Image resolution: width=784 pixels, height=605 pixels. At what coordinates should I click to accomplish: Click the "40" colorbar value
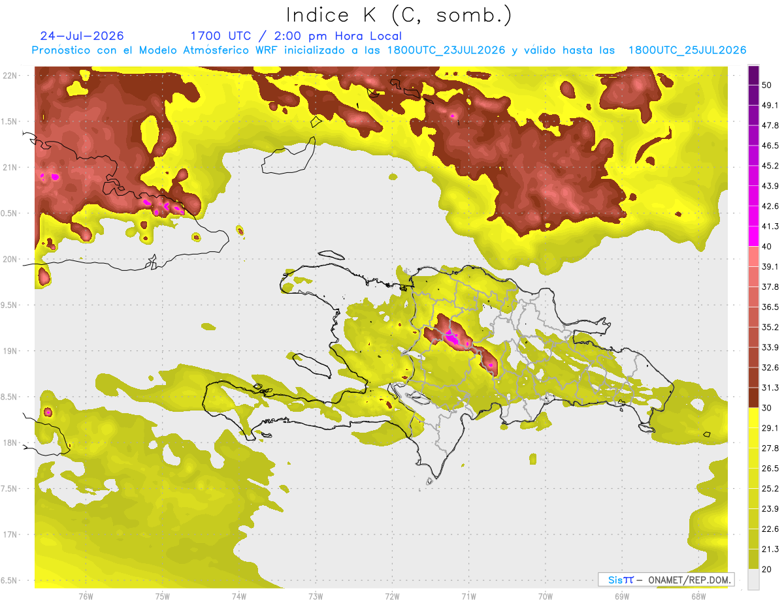(x=768, y=246)
